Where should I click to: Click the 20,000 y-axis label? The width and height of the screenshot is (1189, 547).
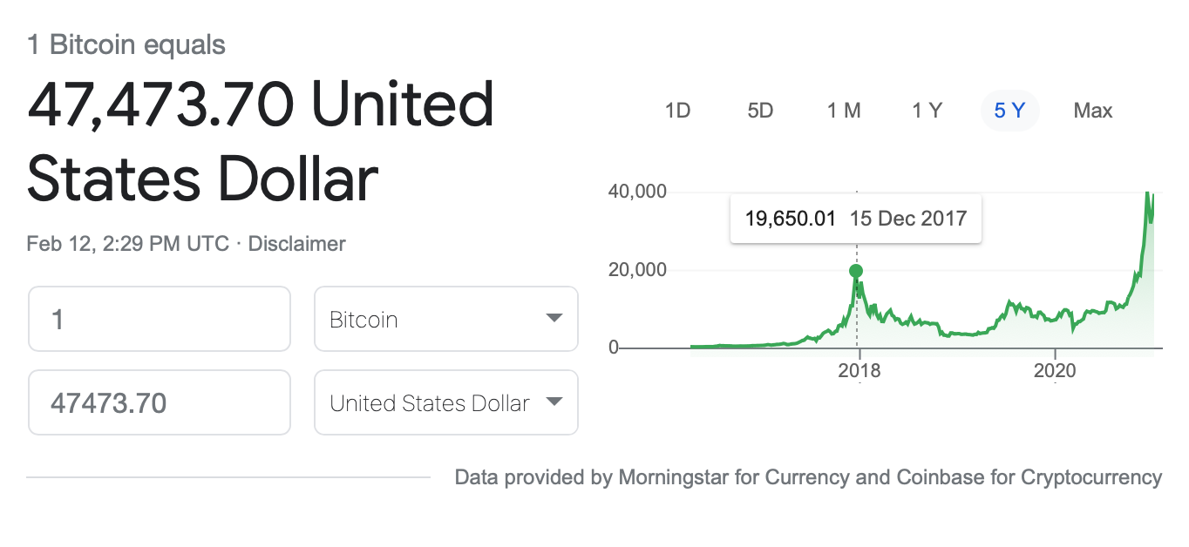pyautogui.click(x=637, y=270)
